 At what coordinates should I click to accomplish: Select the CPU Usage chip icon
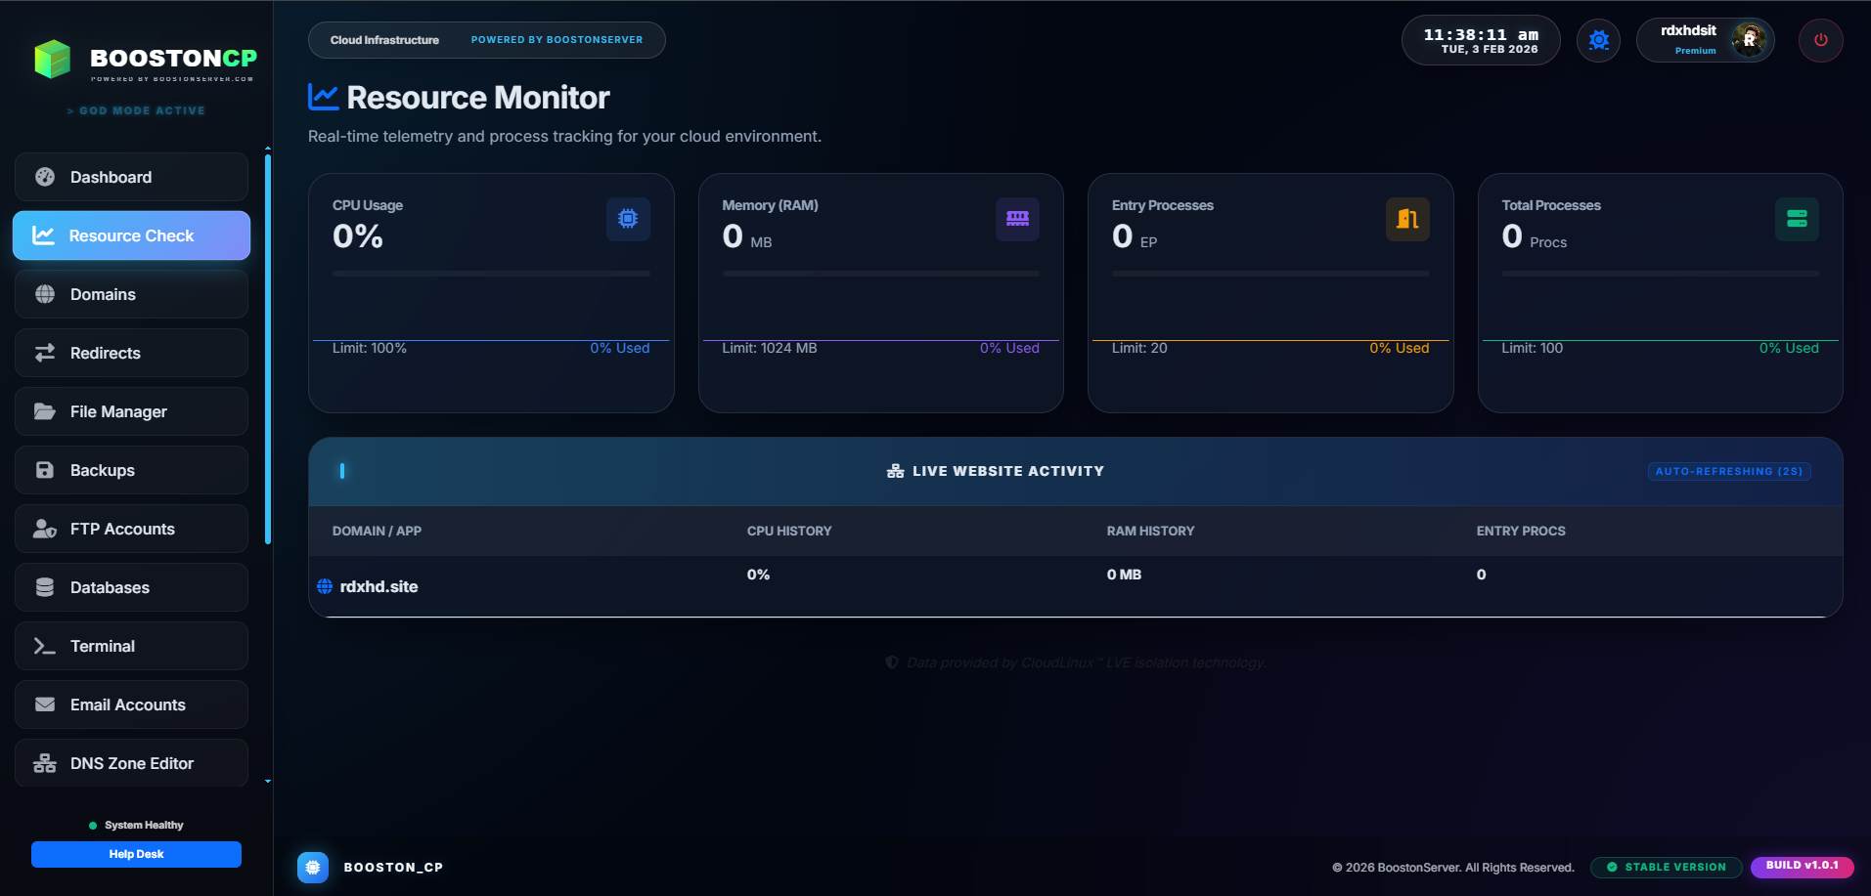(628, 219)
